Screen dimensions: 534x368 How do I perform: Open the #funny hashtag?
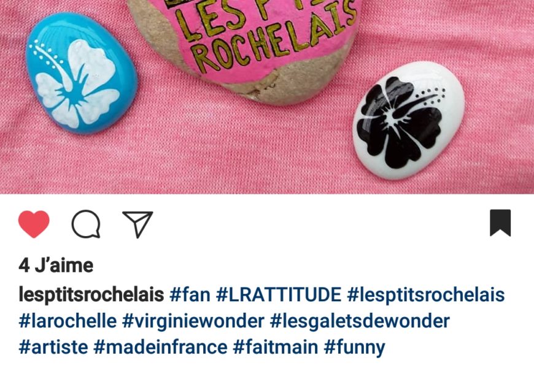click(355, 348)
